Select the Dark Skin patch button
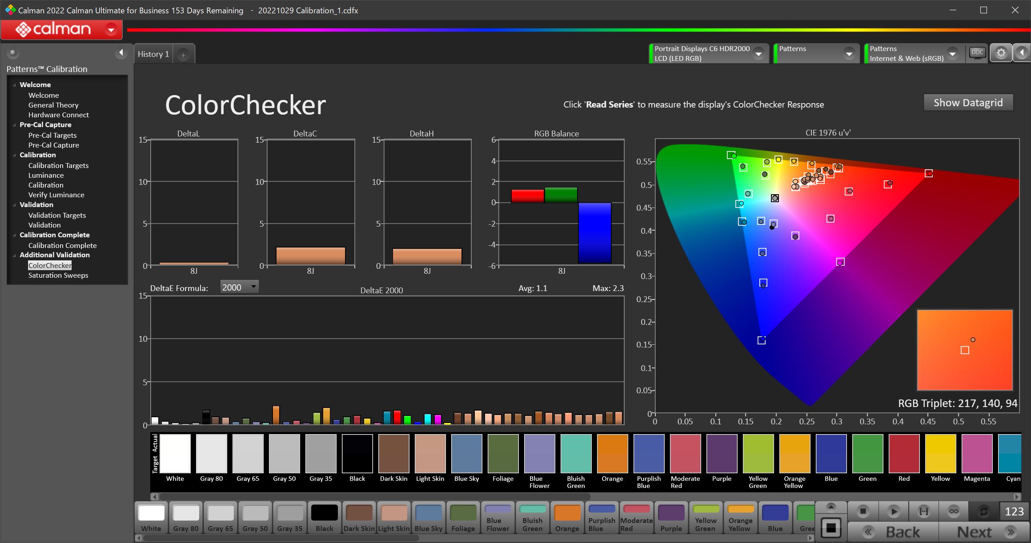The image size is (1031, 543). [359, 518]
